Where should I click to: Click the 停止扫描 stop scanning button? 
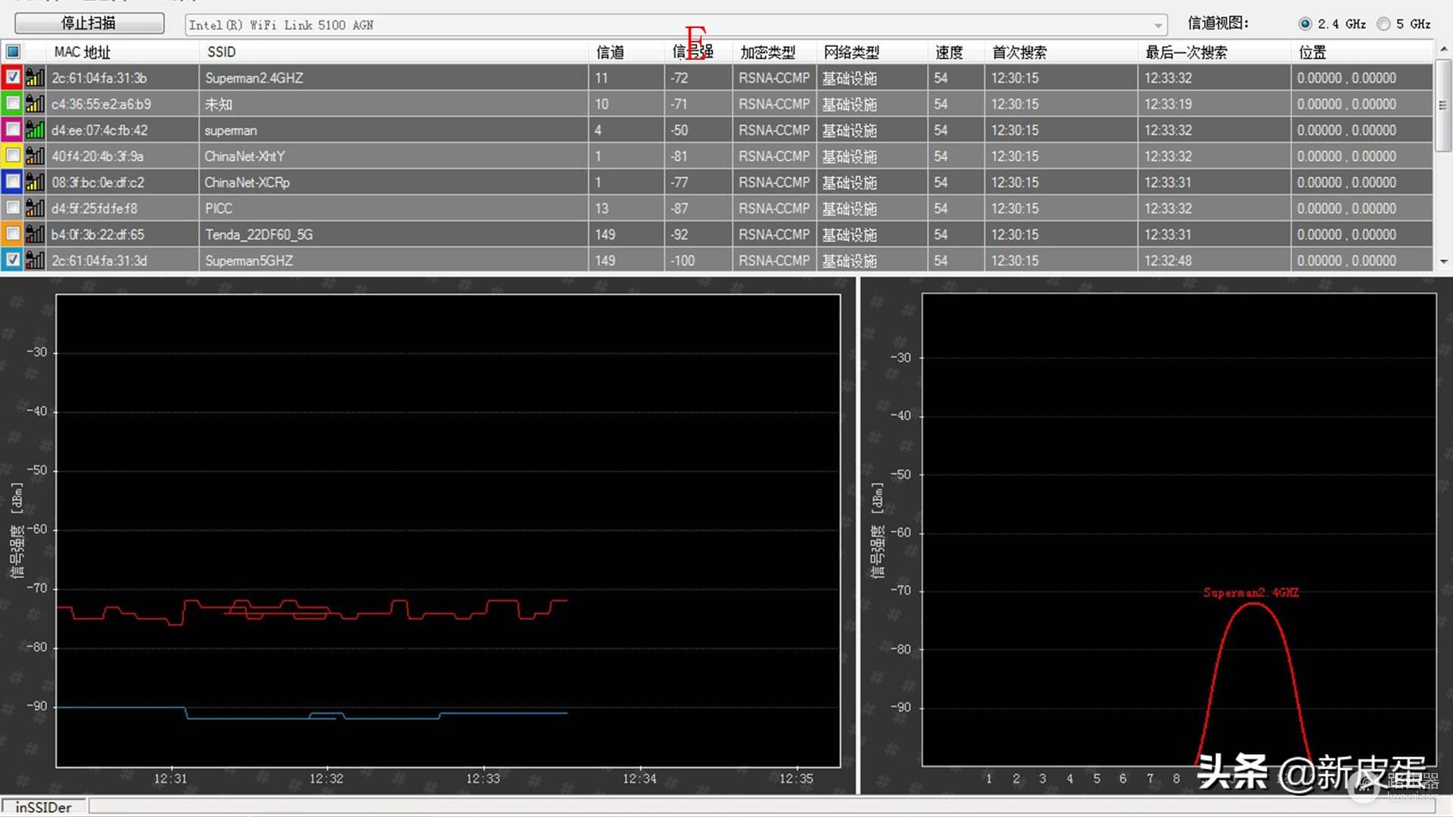(x=89, y=23)
